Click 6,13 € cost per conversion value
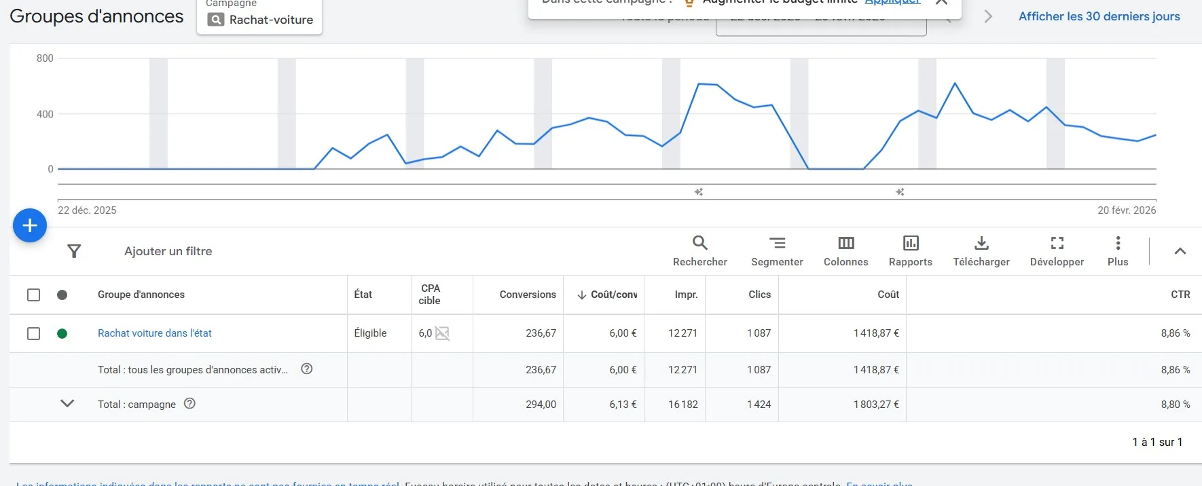 (623, 405)
